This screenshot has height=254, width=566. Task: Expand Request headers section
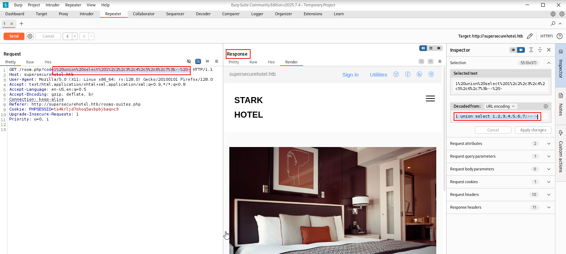click(x=500, y=194)
